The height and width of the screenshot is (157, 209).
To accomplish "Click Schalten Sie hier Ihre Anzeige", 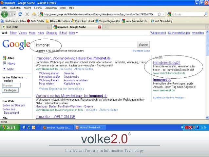I will pyautogui.click(x=169, y=98).
